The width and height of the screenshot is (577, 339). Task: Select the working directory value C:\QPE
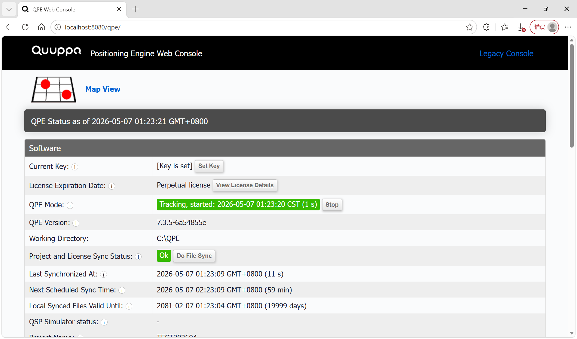pos(168,238)
